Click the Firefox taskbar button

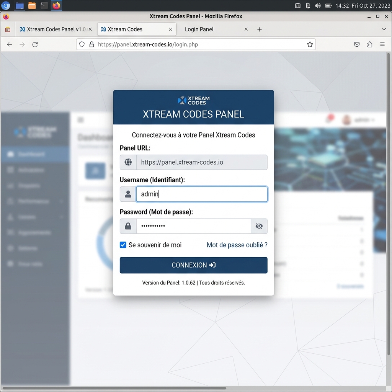coord(56,5)
